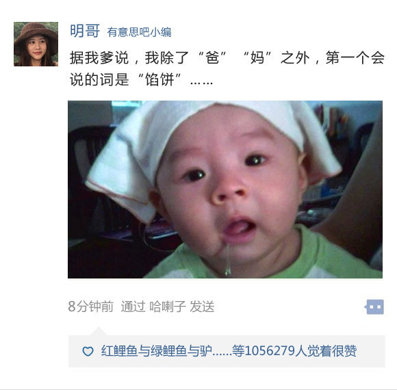This screenshot has height=390, width=397.
Task: Click the 有意思吧小编 tag
Action: (x=139, y=32)
